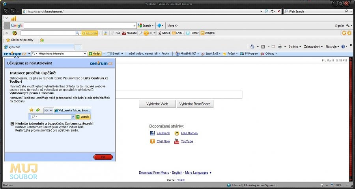The width and height of the screenshot is (355, 189).
Task: Click the Google logo on the toolbar
Action: 17,26
